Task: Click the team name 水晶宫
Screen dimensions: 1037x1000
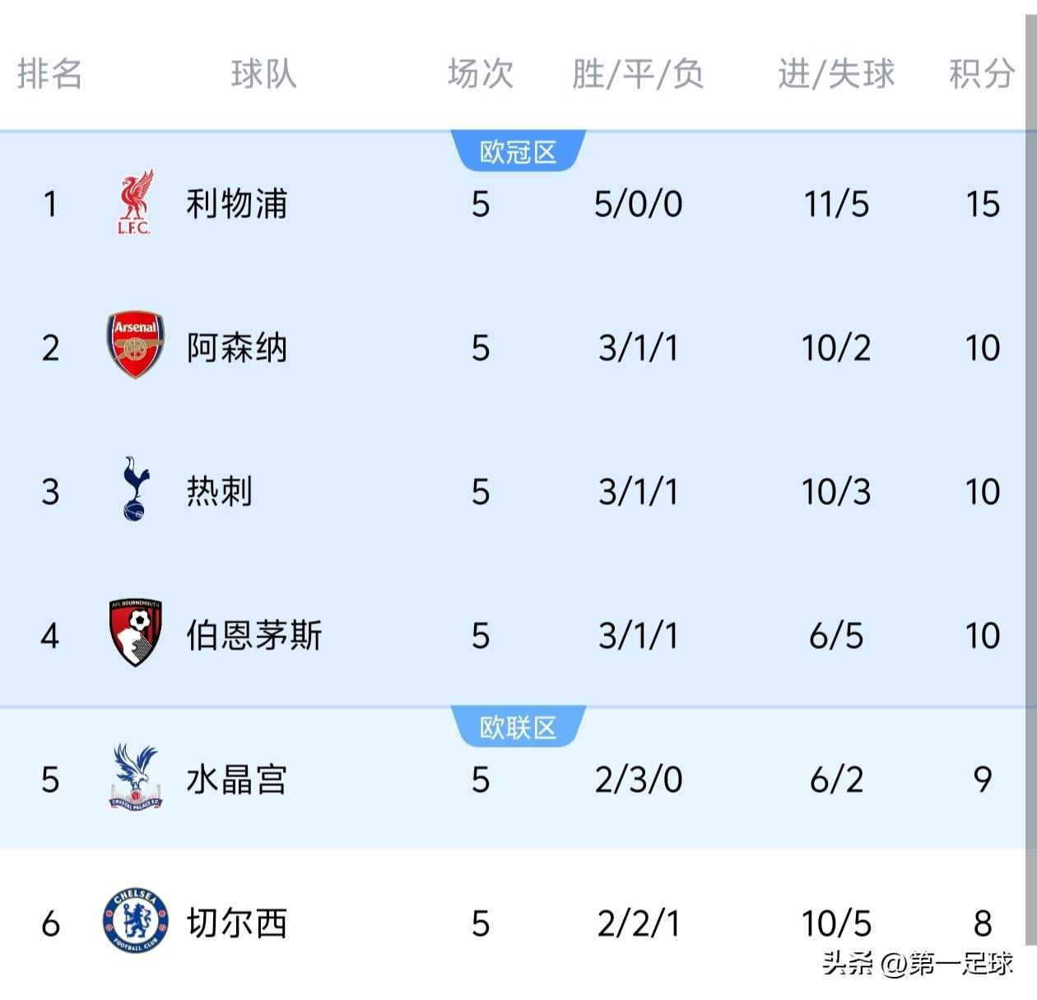Action: 236,780
